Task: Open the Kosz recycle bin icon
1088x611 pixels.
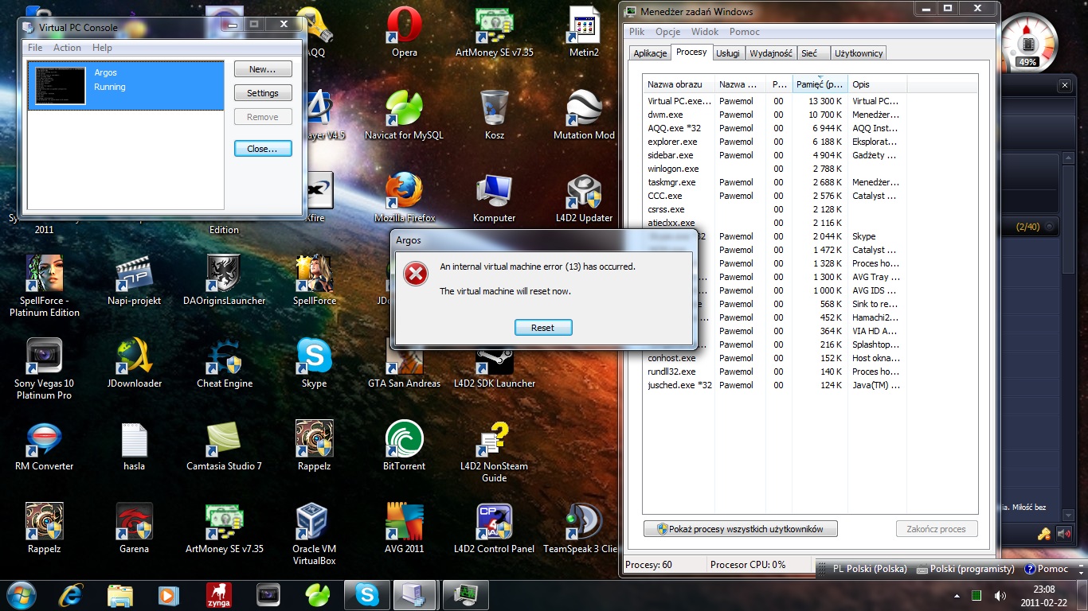Action: click(495, 115)
